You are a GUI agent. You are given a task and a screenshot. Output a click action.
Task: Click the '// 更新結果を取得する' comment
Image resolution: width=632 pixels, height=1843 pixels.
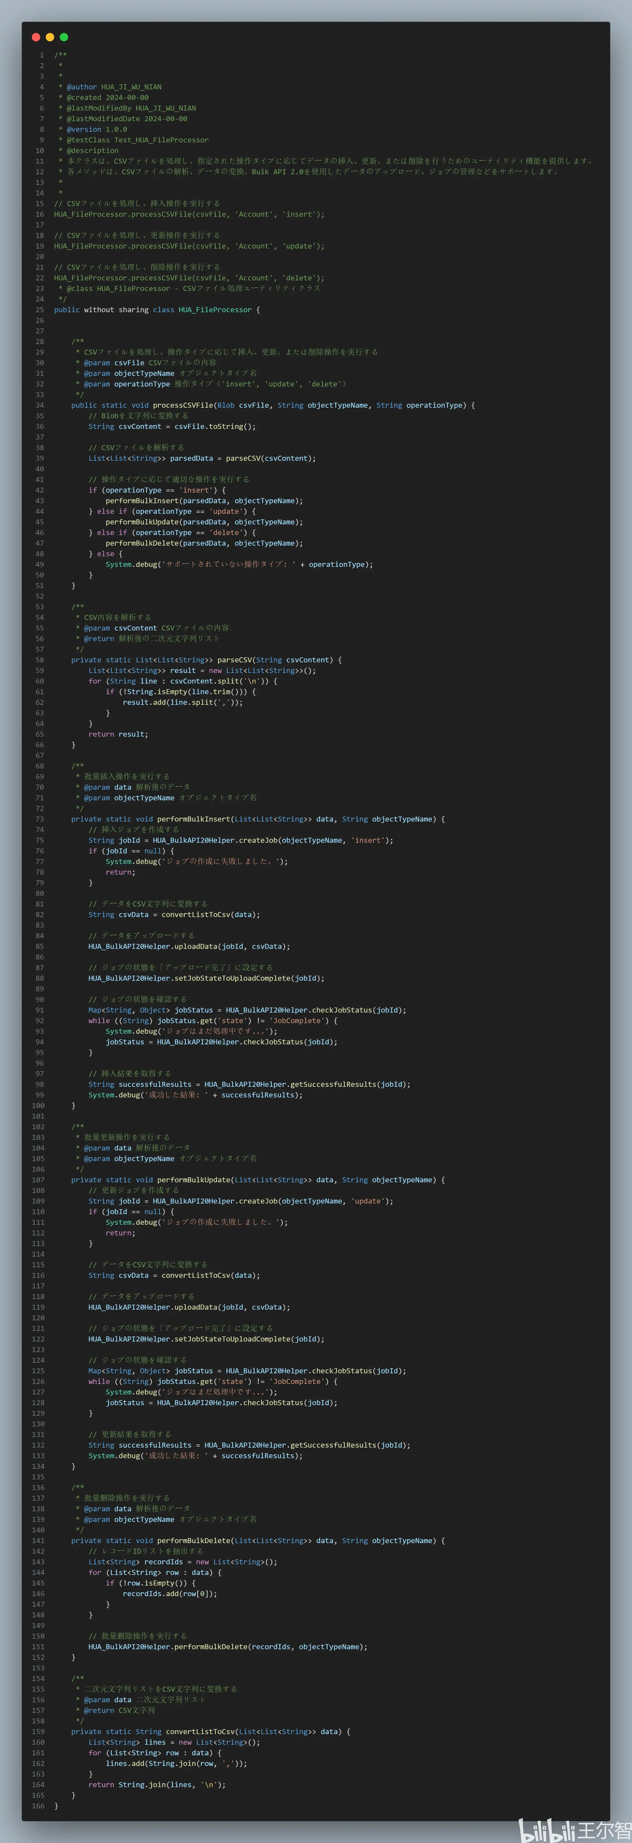(130, 1434)
